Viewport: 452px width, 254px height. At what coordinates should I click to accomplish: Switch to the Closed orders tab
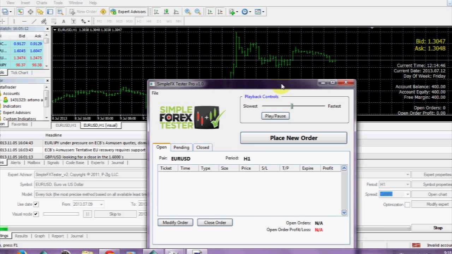click(x=202, y=147)
